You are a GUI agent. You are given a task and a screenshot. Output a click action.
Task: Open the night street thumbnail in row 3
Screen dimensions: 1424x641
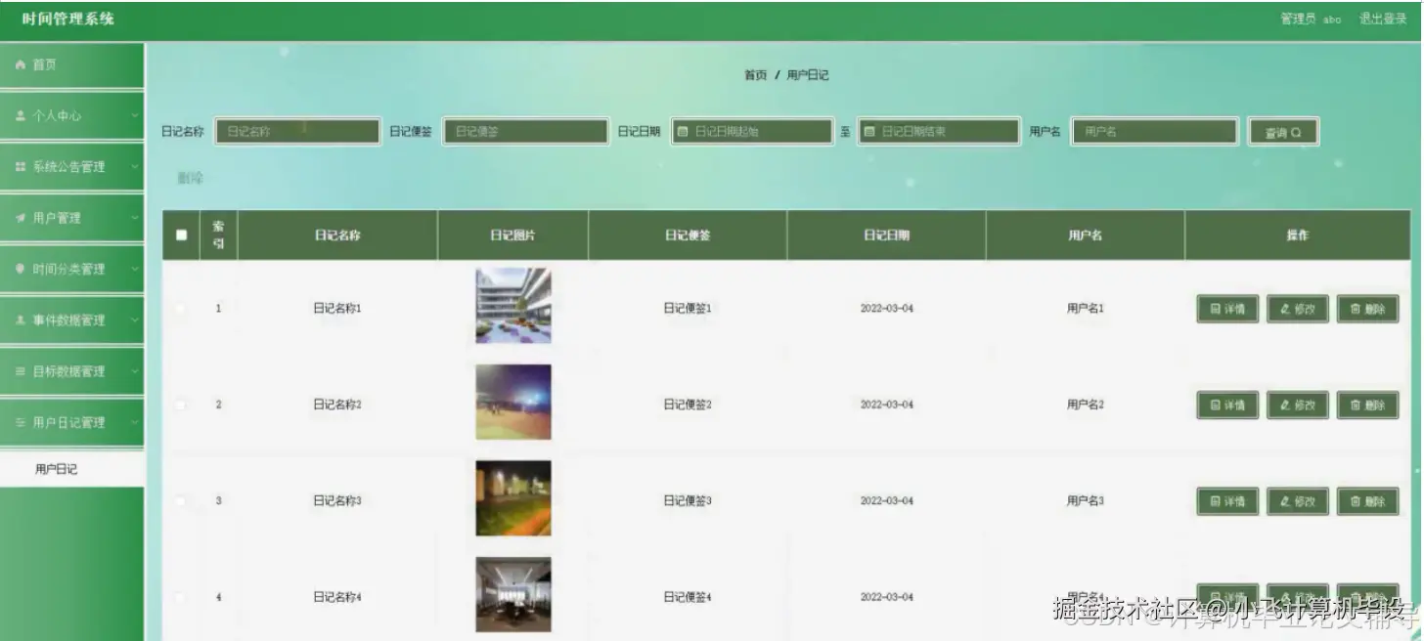513,498
